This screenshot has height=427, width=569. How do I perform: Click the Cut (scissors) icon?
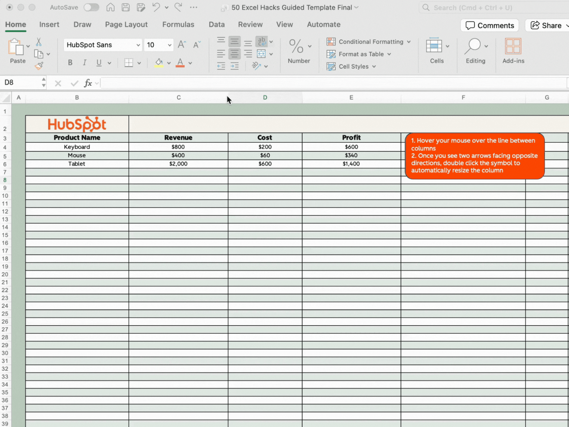point(39,41)
